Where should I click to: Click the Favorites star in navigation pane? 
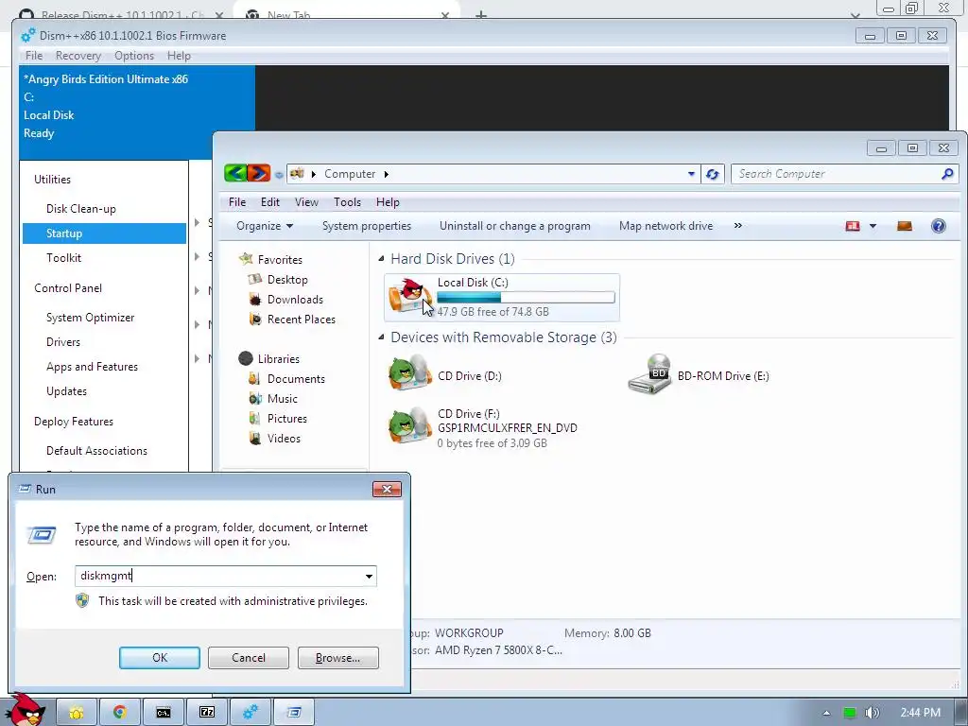[246, 259]
